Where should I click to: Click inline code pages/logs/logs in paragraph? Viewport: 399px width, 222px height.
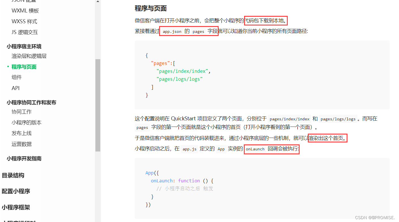coord(338,119)
